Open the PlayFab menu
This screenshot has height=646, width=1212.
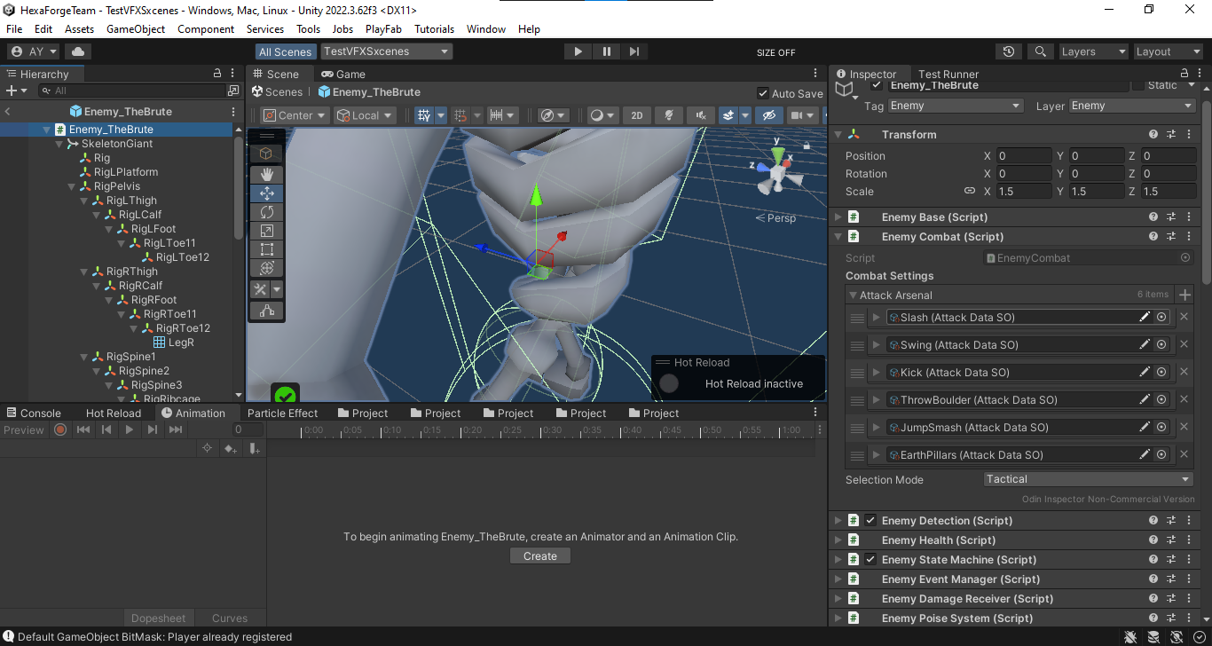[x=383, y=29]
